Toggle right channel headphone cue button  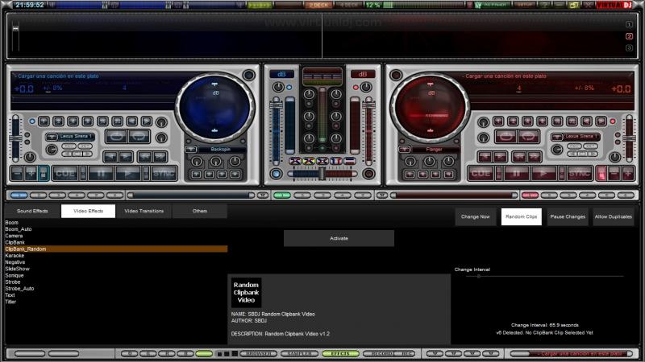369,174
